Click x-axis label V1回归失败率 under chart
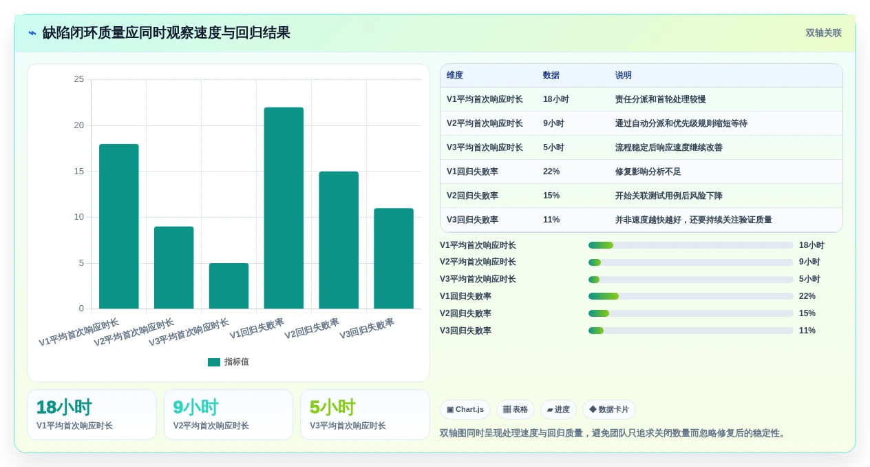This screenshot has height=467, width=870. (257, 329)
